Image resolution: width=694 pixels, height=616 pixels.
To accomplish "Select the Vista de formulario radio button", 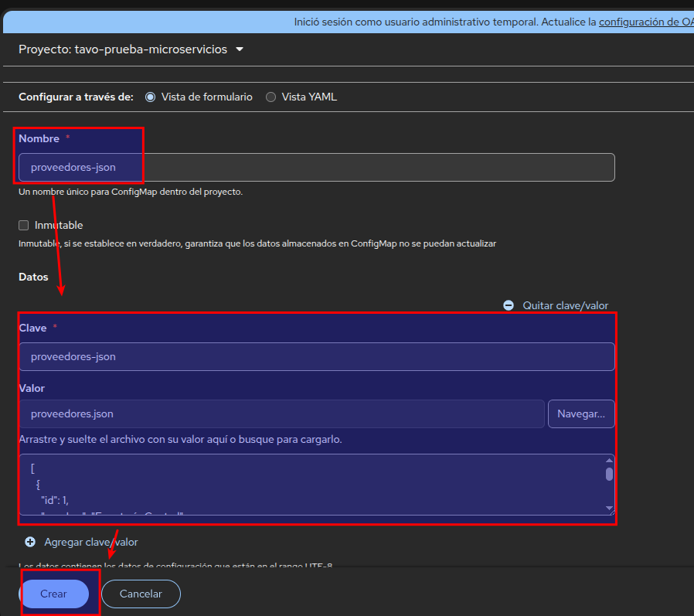I will click(x=150, y=97).
